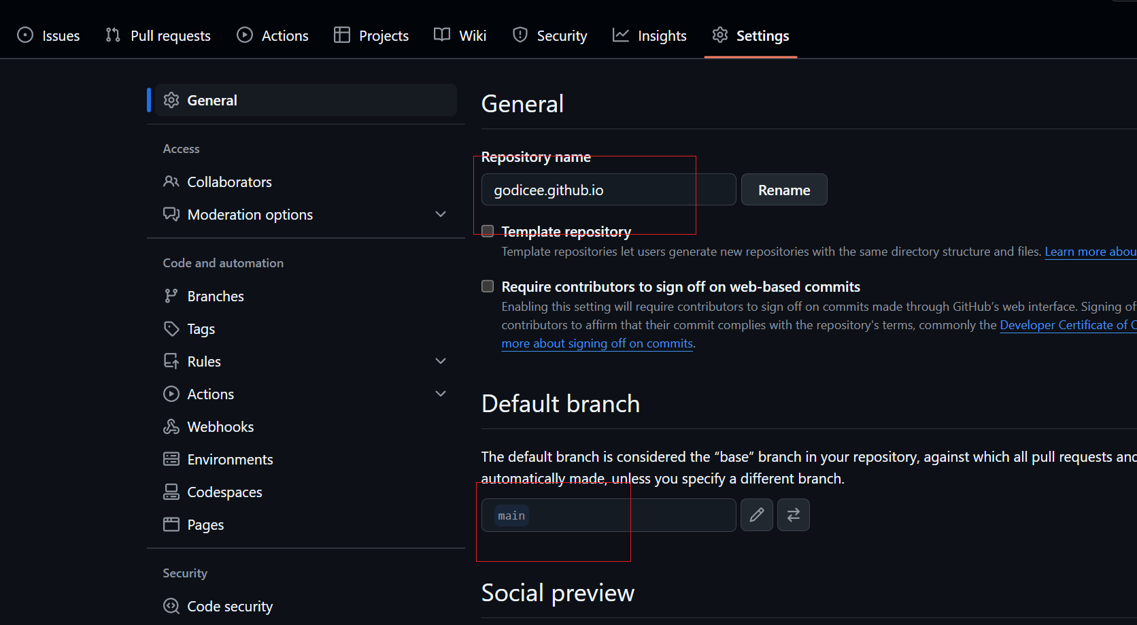The height and width of the screenshot is (625, 1137).
Task: Click the Pull requests branch icon
Action: (x=113, y=35)
